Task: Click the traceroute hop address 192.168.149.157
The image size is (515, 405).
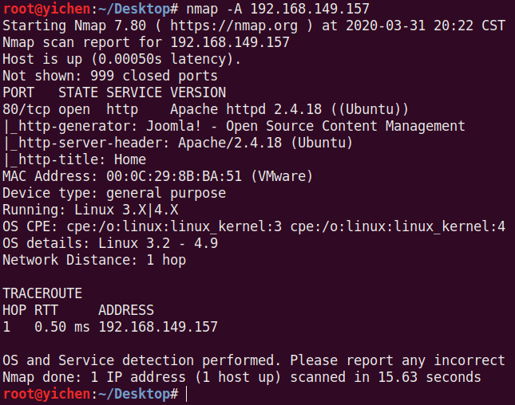Action: (x=158, y=327)
